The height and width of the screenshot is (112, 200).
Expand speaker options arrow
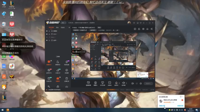126,83
